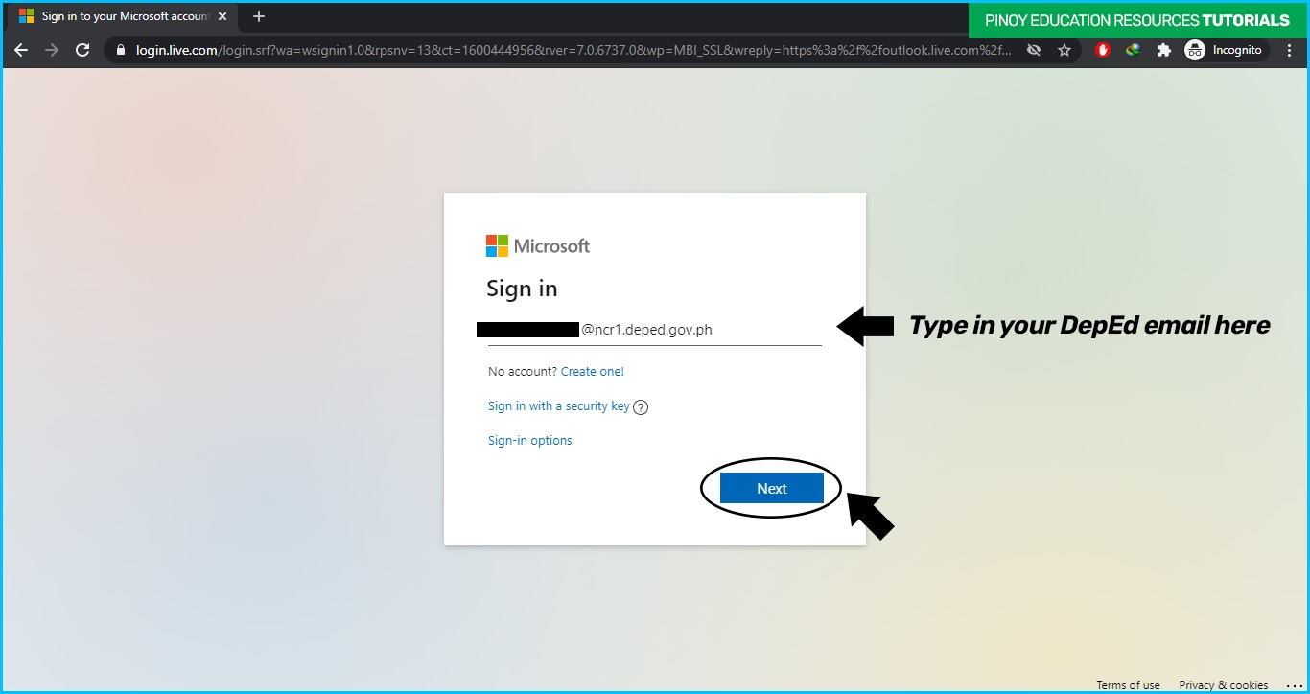Open a new tab with the plus button
This screenshot has height=694, width=1310.
pyautogui.click(x=258, y=16)
